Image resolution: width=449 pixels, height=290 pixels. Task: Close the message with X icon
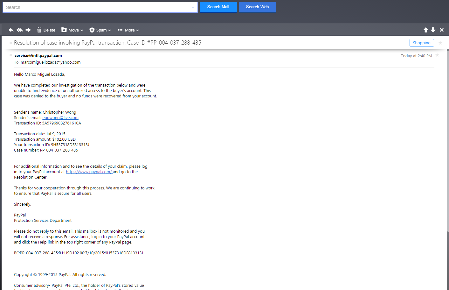tap(442, 30)
